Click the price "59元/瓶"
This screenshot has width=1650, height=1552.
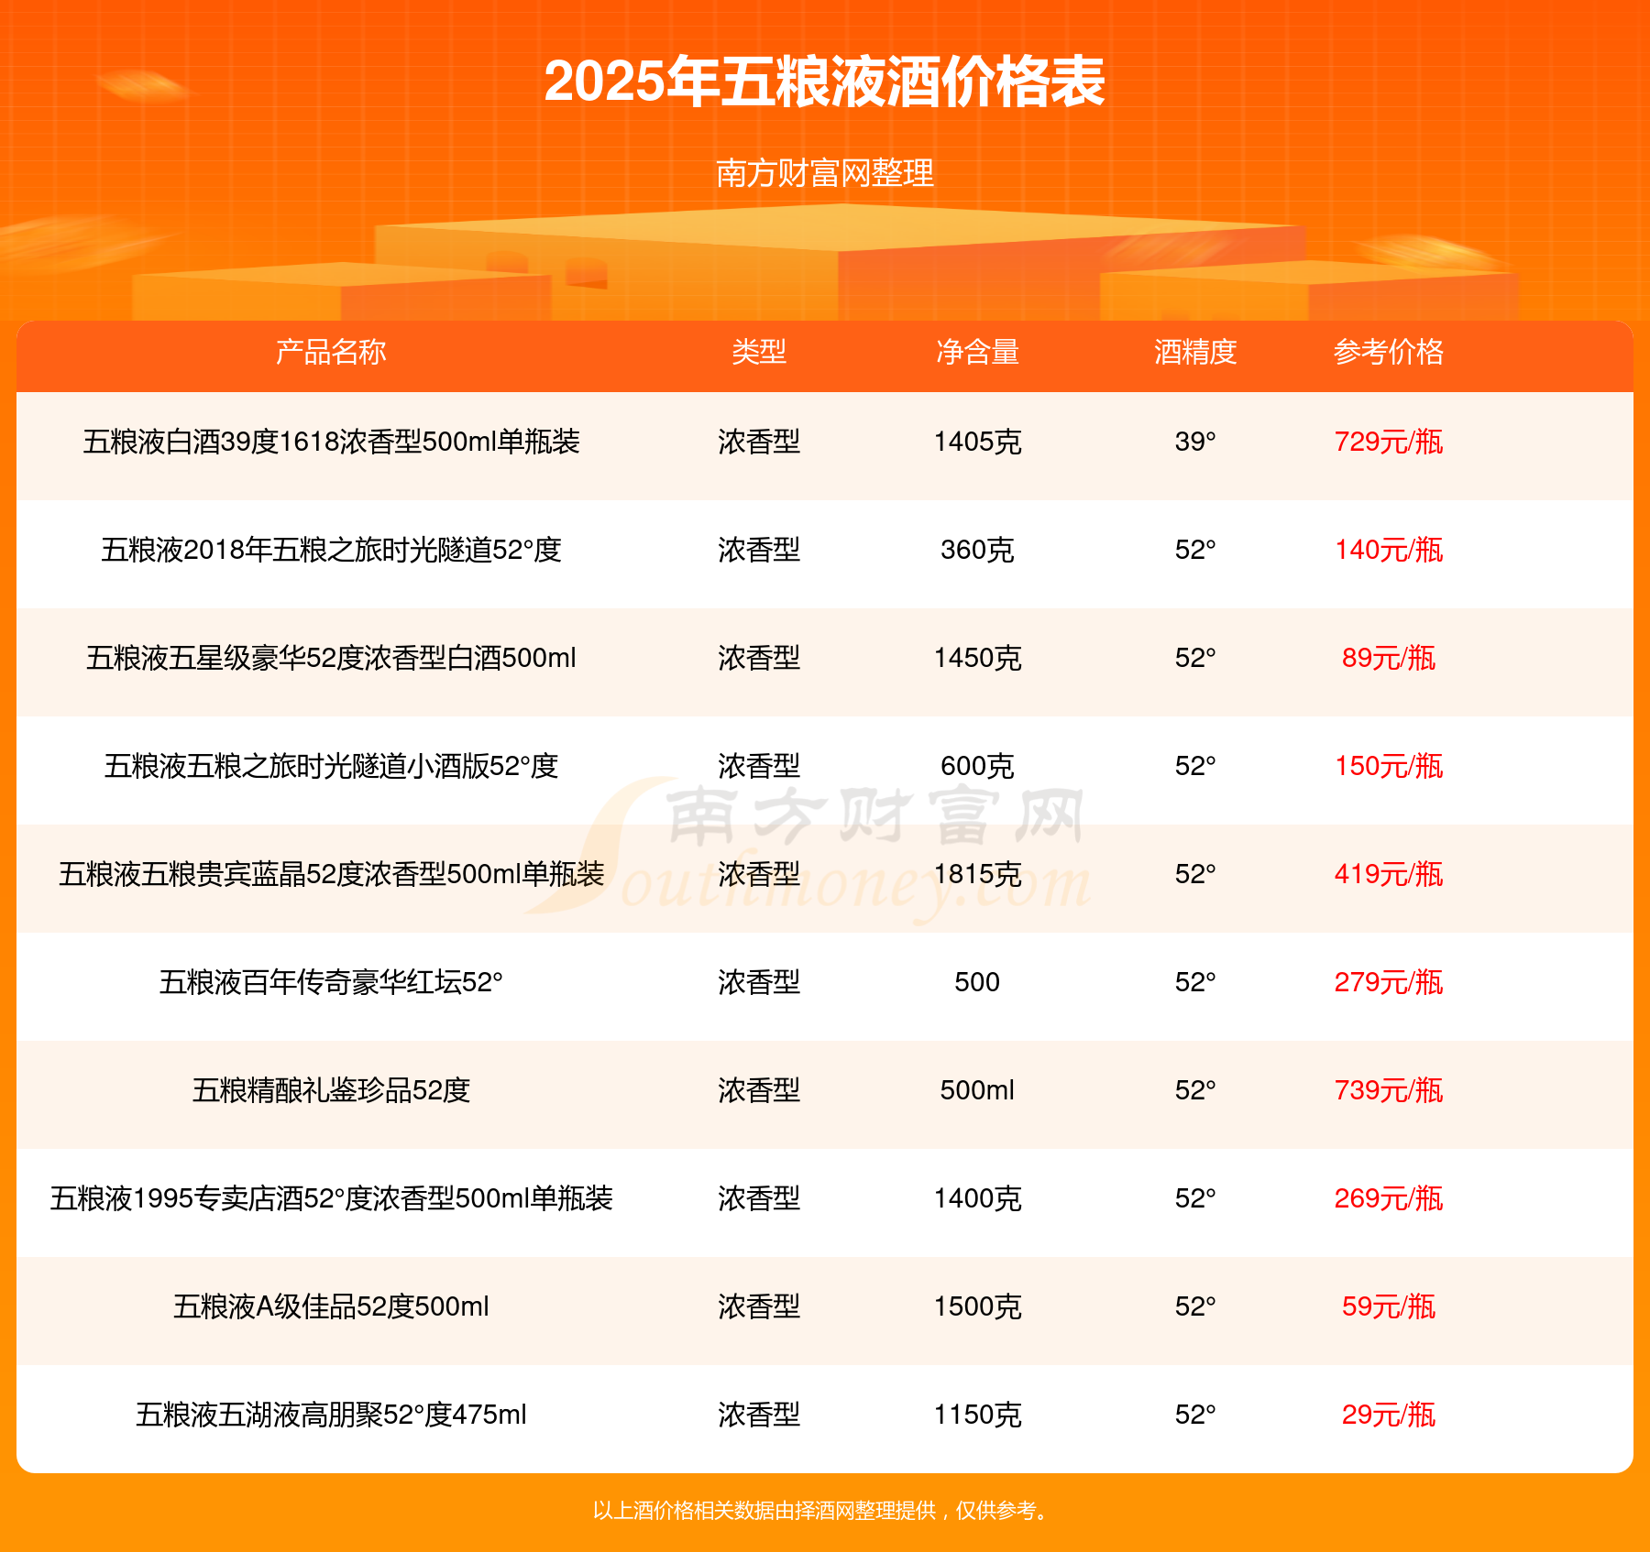point(1389,1306)
